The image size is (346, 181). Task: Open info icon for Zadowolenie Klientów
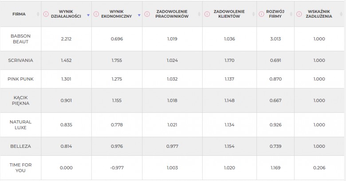[207, 14]
